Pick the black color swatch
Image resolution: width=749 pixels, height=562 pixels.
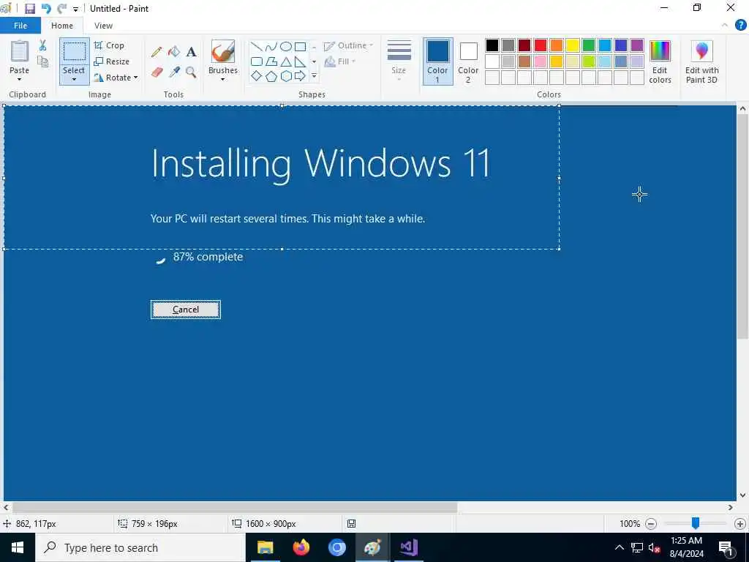(x=492, y=45)
